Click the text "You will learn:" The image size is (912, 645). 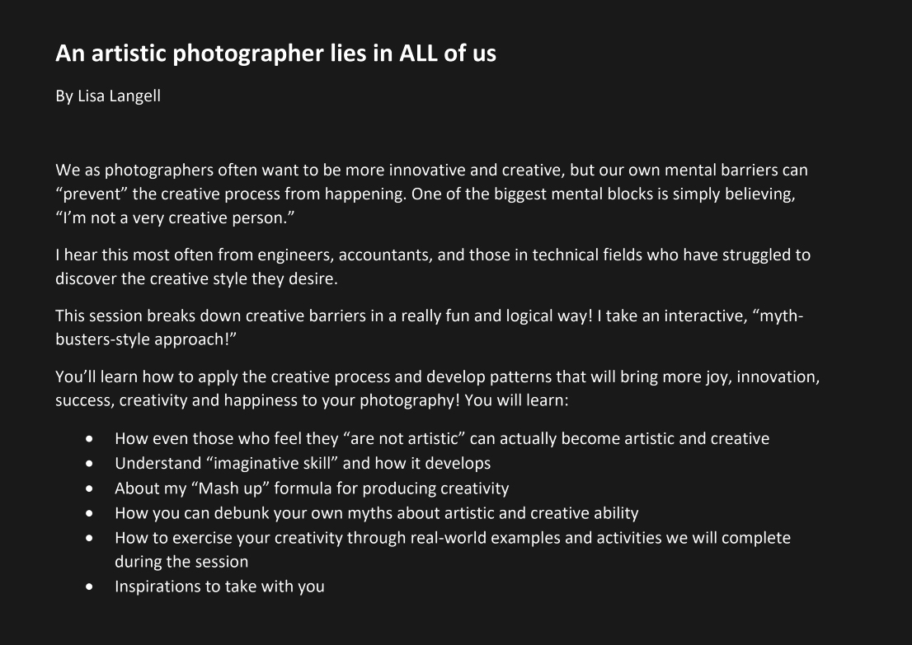[x=516, y=400]
